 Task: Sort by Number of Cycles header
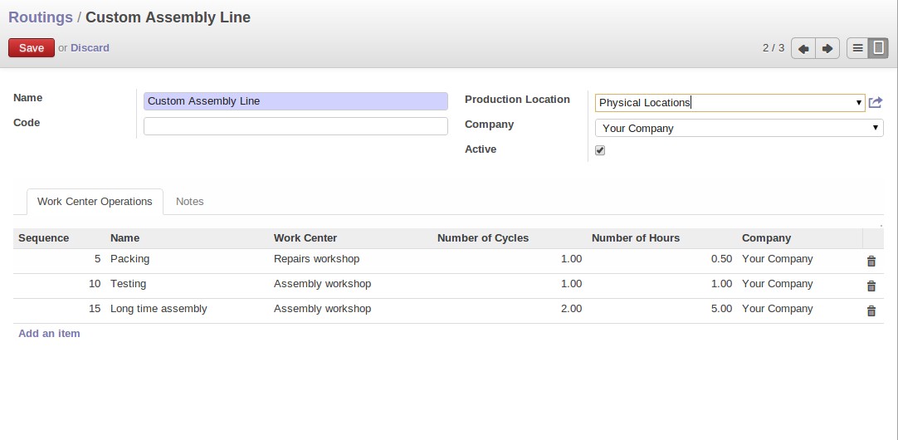[483, 238]
